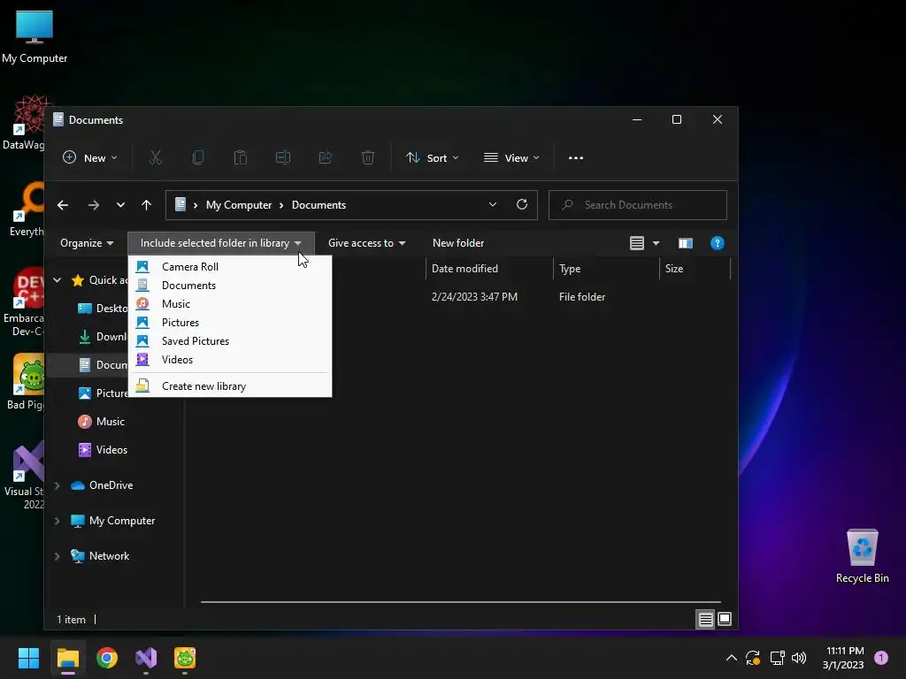Open the Organize dropdown
The width and height of the screenshot is (906, 679).
tap(87, 243)
